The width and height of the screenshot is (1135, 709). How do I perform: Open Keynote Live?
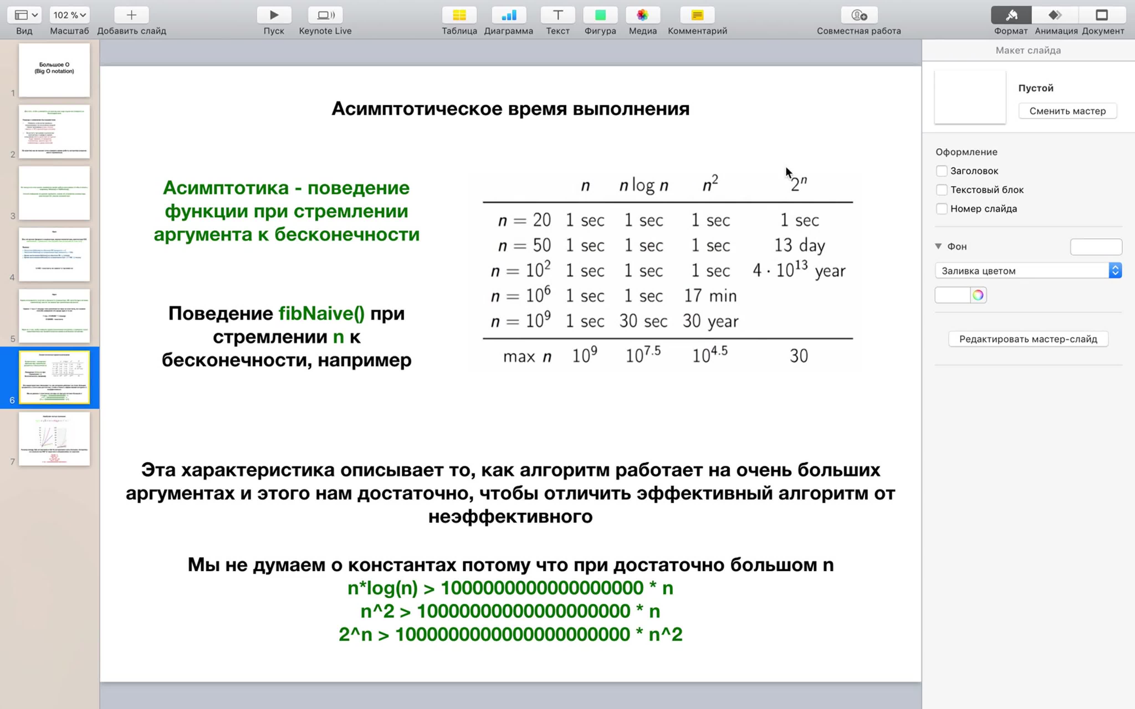coord(326,15)
